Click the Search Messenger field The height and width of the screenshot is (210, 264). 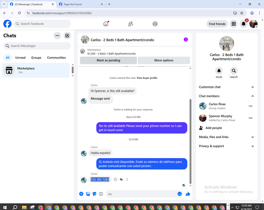[x=37, y=46]
